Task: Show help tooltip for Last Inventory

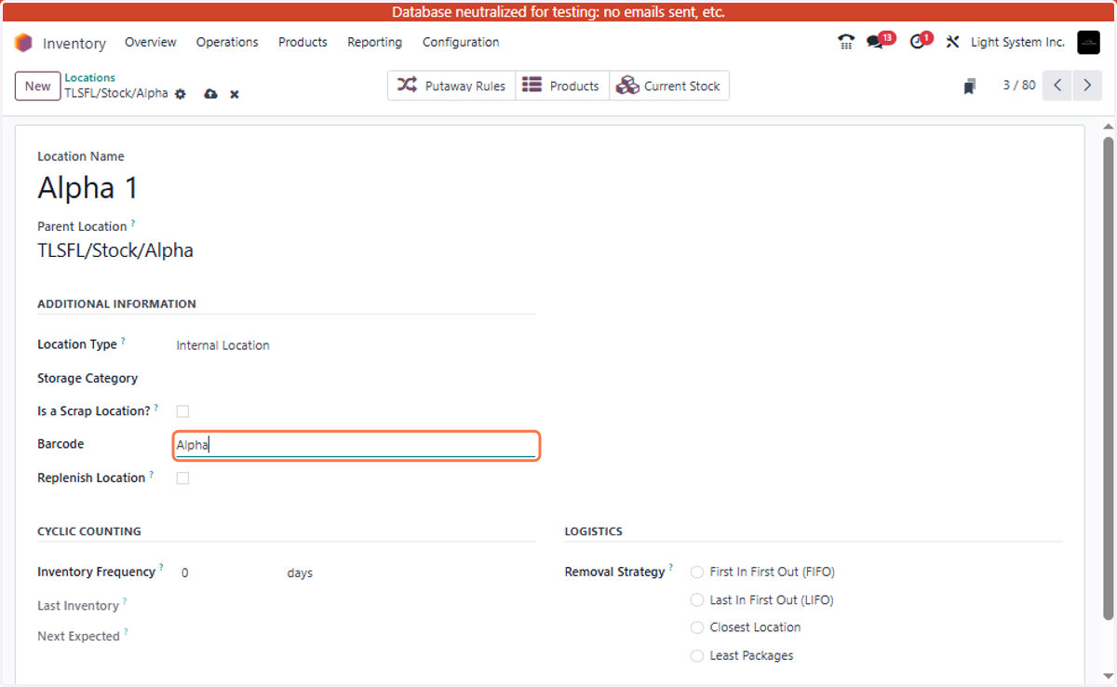Action: click(x=125, y=602)
